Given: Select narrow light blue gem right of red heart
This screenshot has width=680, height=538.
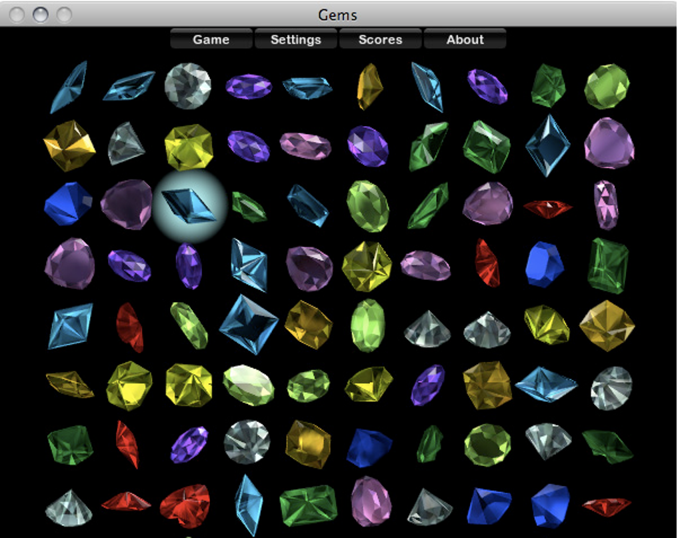Looking at the screenshot, I should click(x=249, y=505).
